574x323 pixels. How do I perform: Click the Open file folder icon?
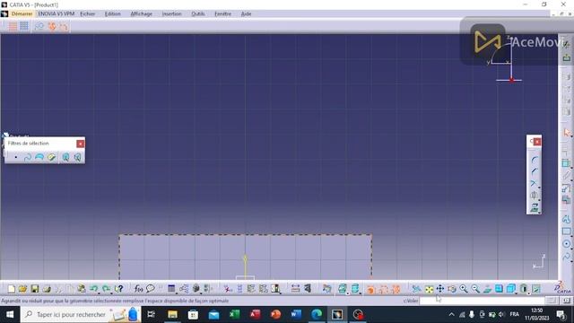click(22, 289)
